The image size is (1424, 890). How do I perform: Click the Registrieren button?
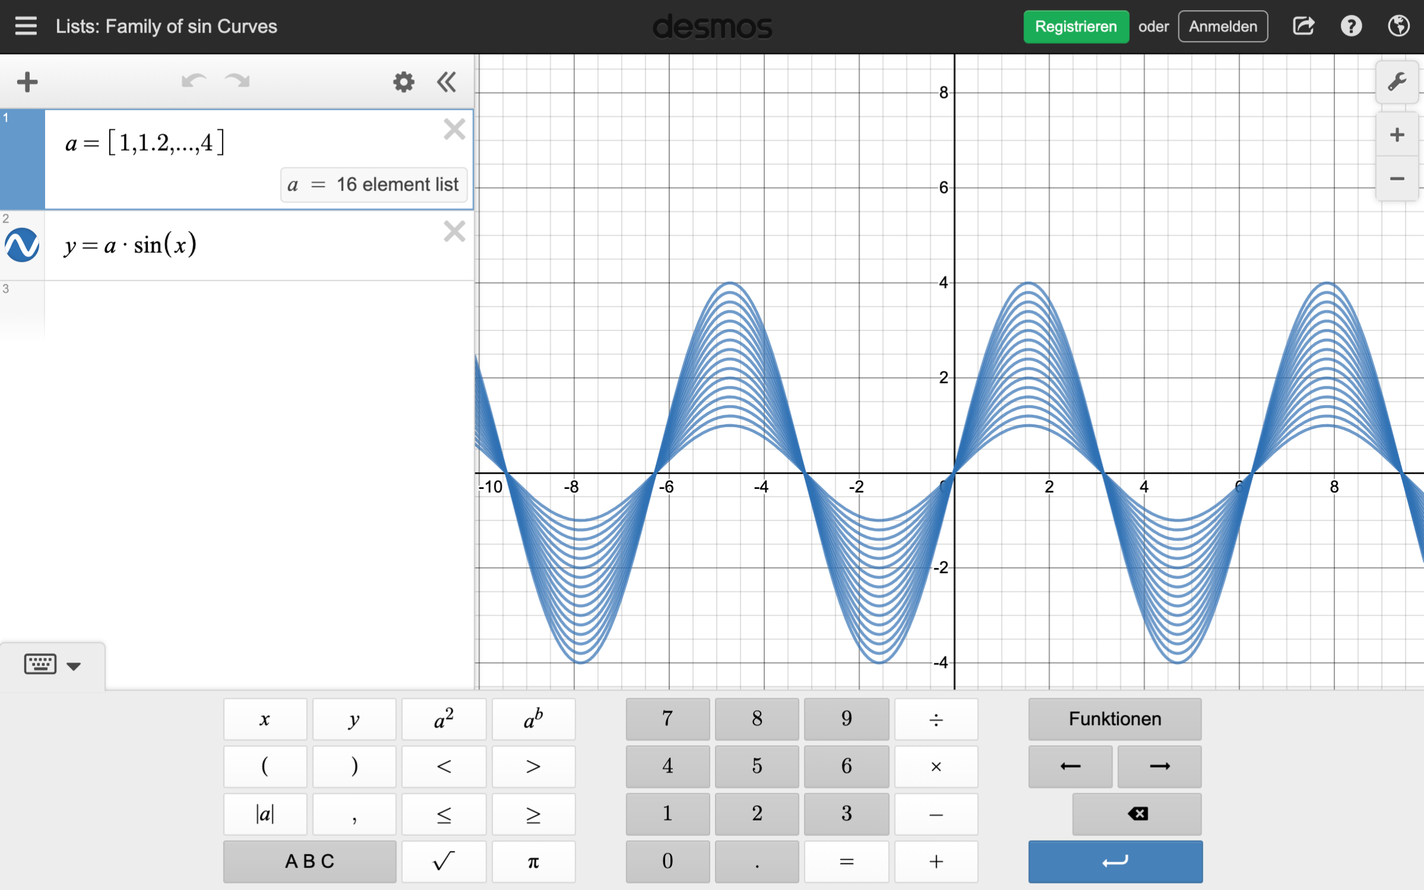coord(1076,26)
